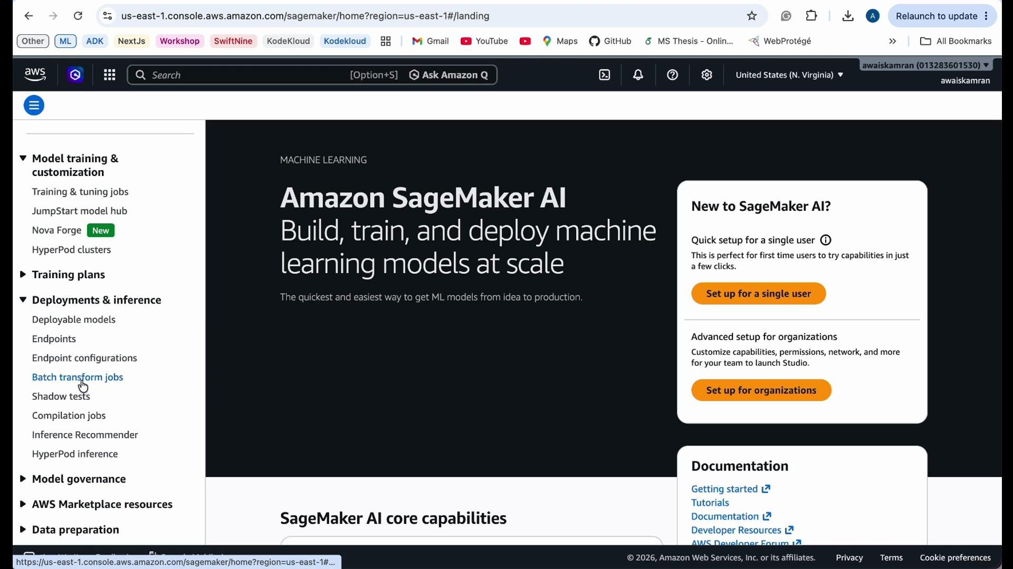1013x569 pixels.
Task: Open the Tutorials link
Action: point(710,503)
